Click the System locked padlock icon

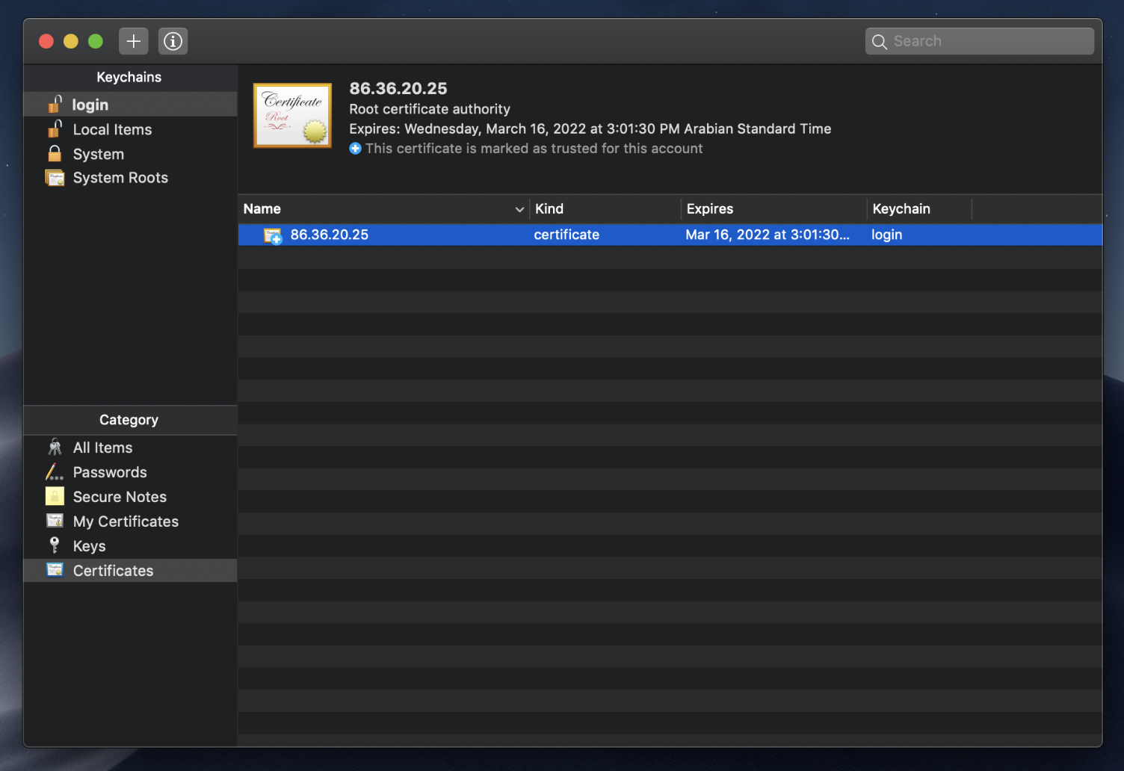point(55,153)
